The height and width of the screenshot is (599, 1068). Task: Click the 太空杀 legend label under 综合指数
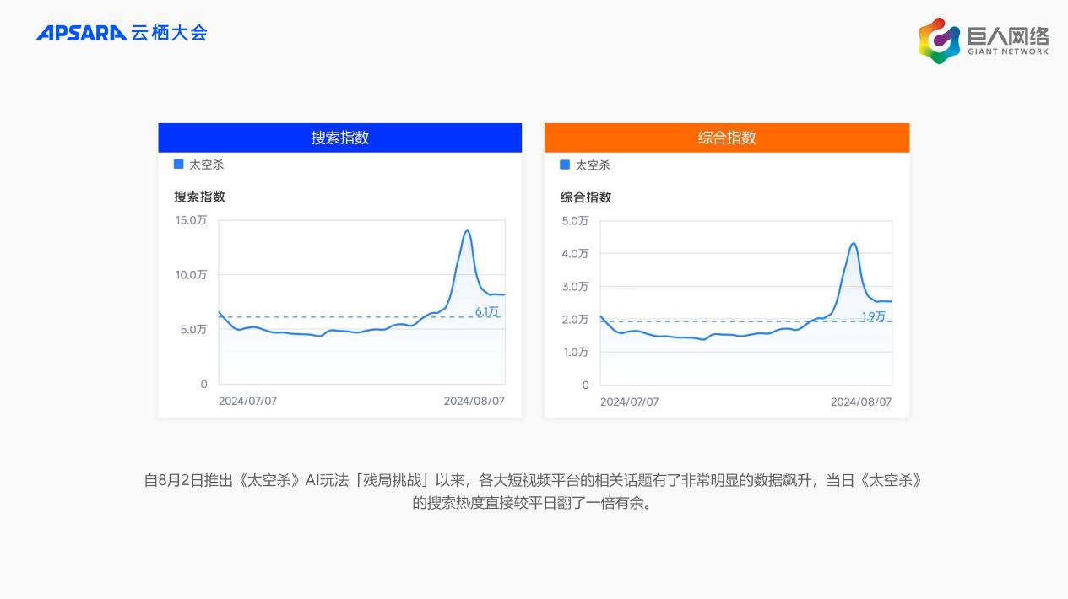coord(593,165)
